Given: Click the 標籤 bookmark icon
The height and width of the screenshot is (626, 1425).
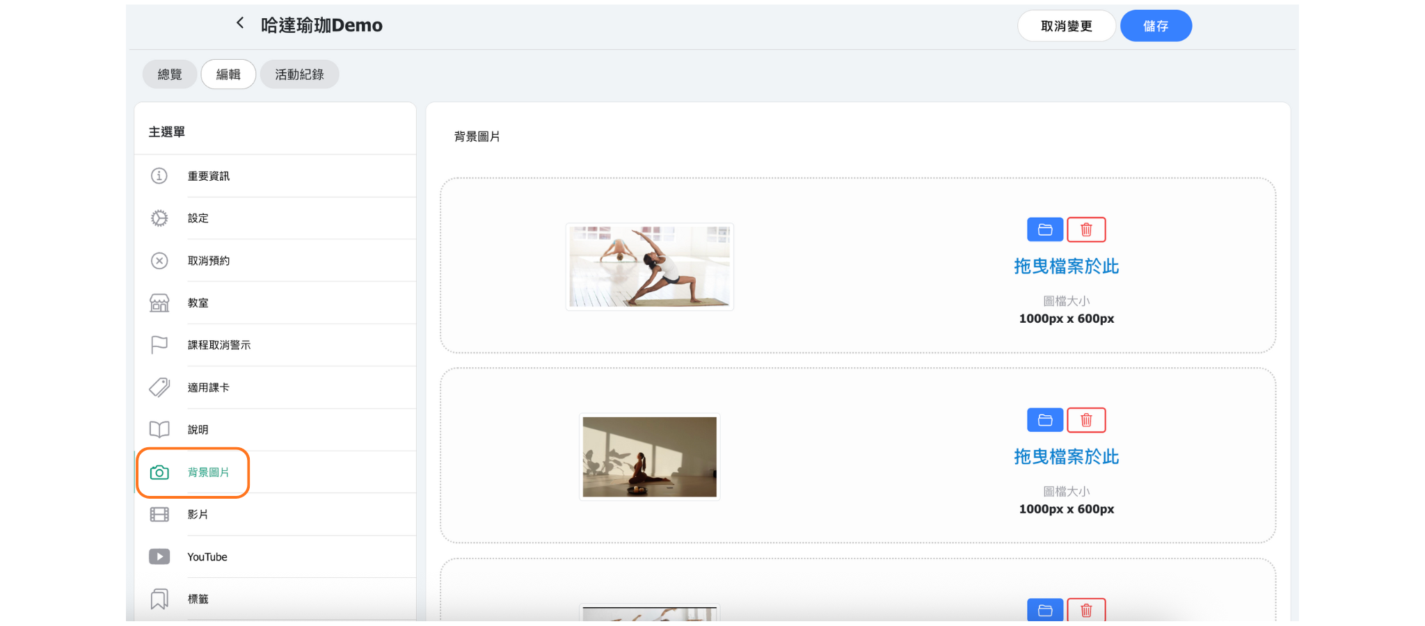Looking at the screenshot, I should 159,599.
